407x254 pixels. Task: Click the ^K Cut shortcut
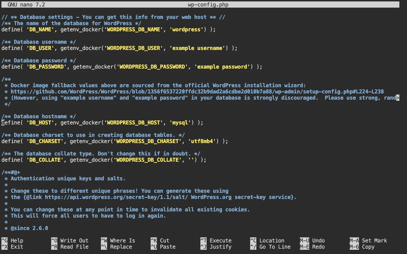(x=160, y=240)
